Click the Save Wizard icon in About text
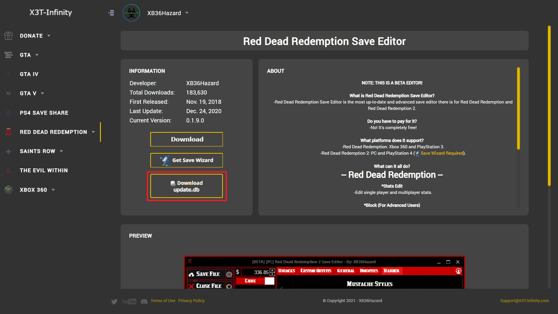 click(418, 154)
